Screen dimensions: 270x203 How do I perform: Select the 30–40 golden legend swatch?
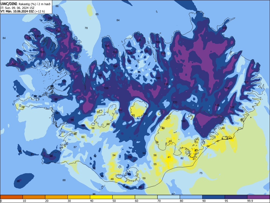[79, 197]
